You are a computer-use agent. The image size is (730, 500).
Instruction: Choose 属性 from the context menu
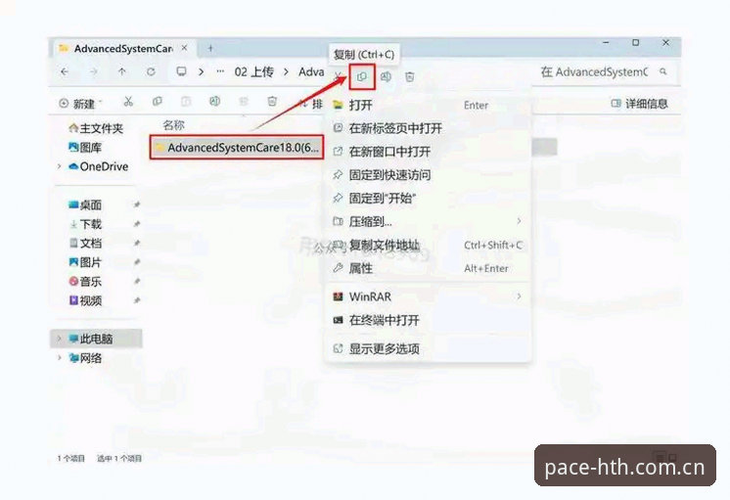[x=429, y=268]
